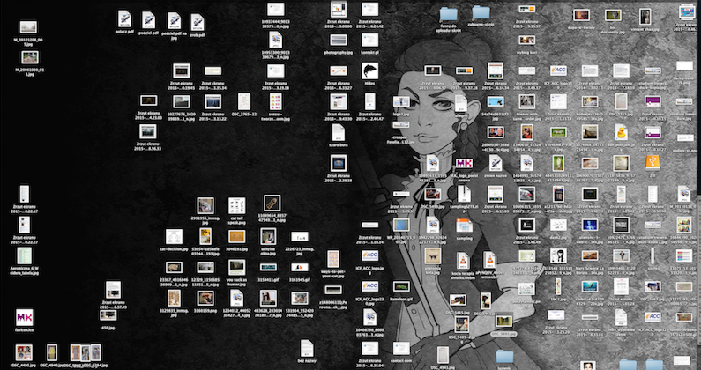Image resolution: width=701 pixels, height=370 pixels.
Task: Select the 'Zrzut ekranu 2015-...0.22.17' file
Action: coord(24,194)
